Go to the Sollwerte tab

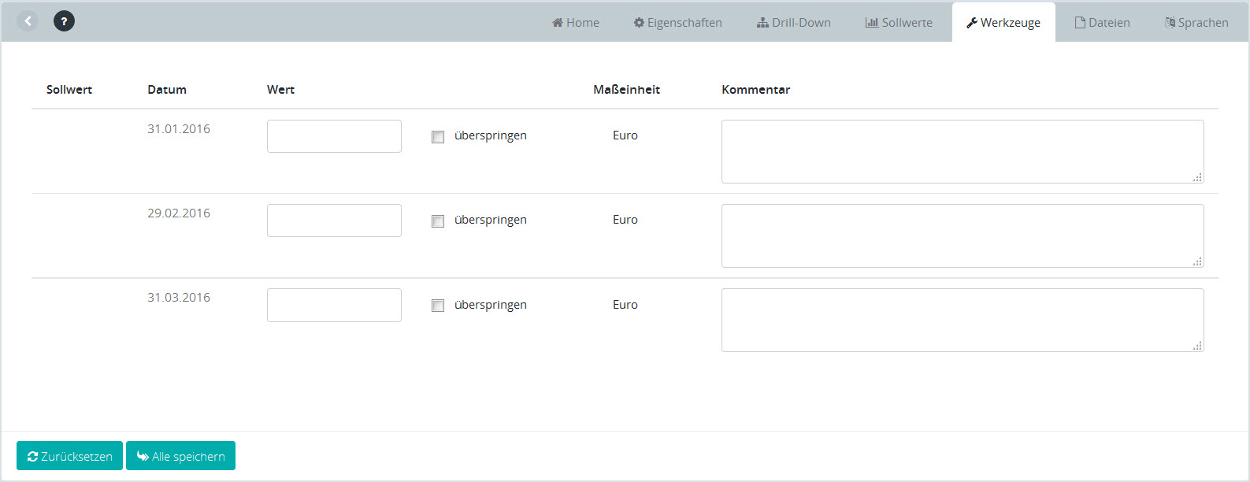(899, 23)
